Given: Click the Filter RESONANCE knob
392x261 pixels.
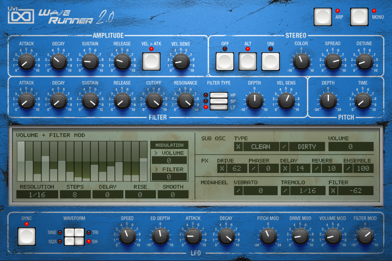Looking at the screenshot, I should point(186,101).
